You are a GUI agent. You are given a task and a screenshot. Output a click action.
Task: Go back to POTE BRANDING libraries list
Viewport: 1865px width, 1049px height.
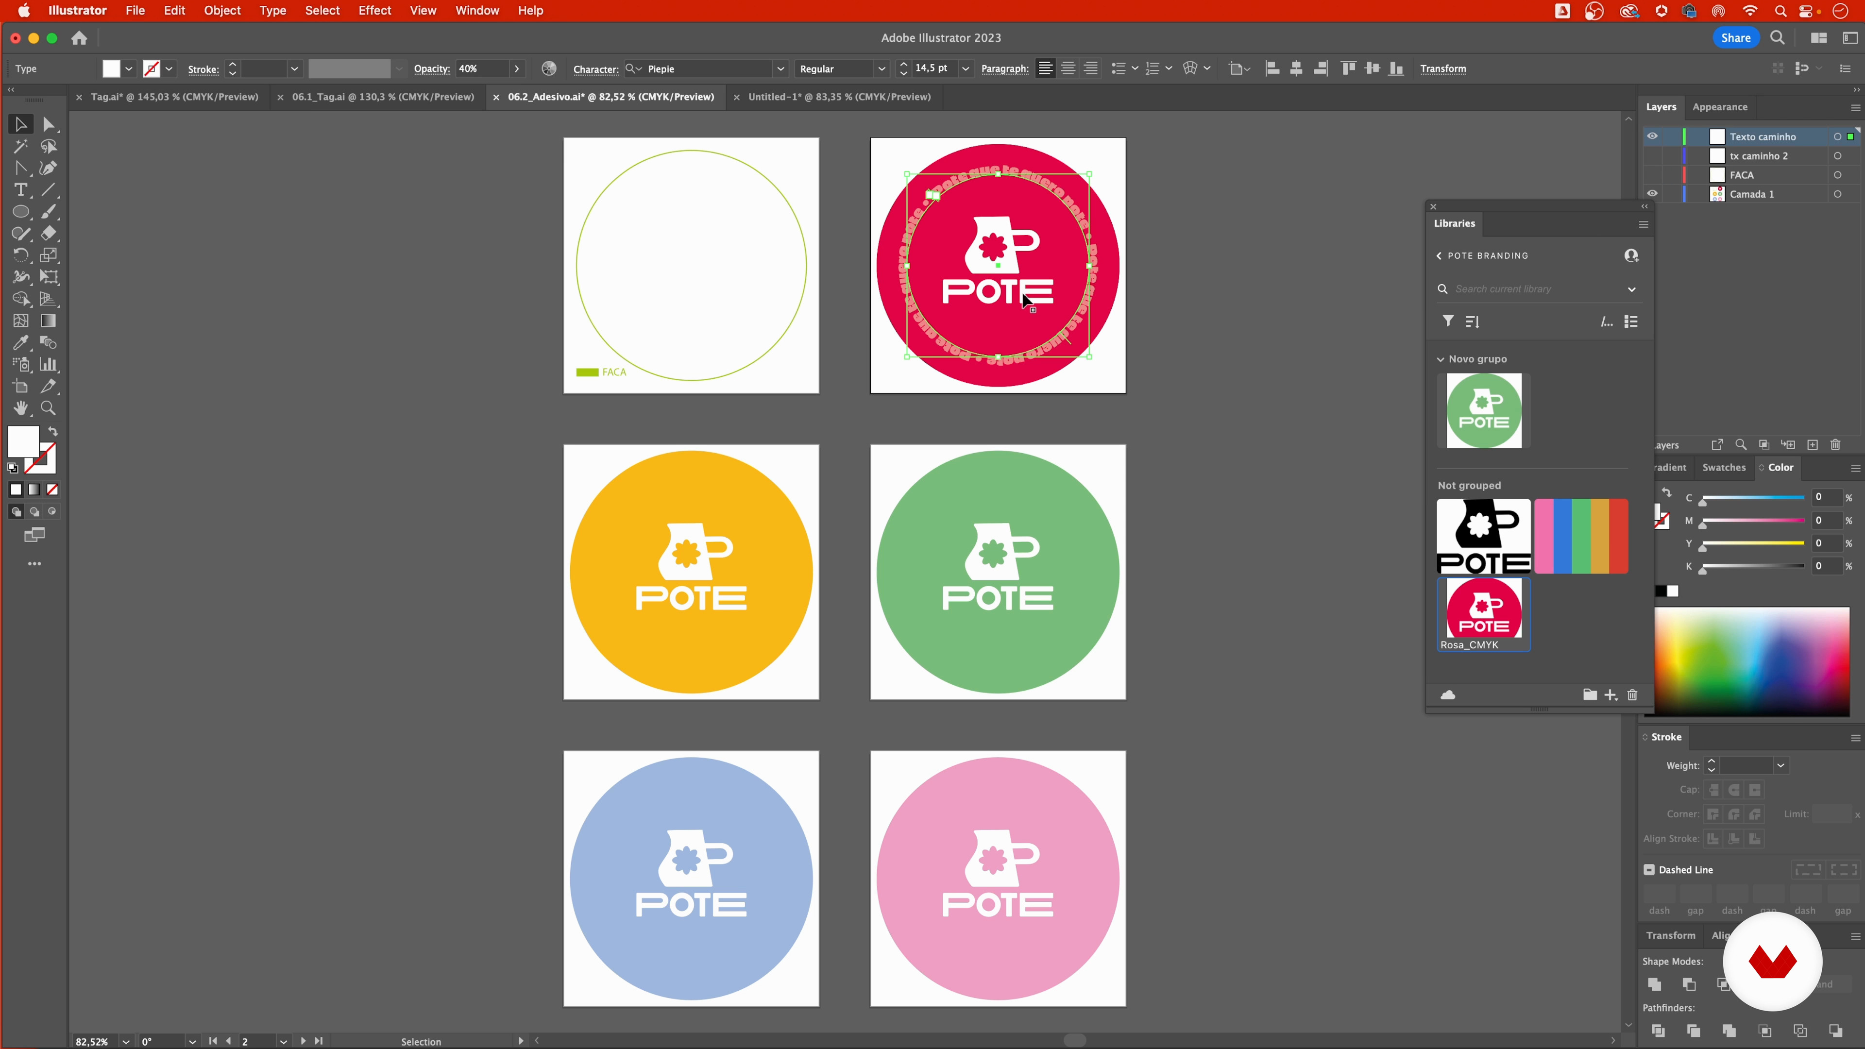pyautogui.click(x=1439, y=255)
